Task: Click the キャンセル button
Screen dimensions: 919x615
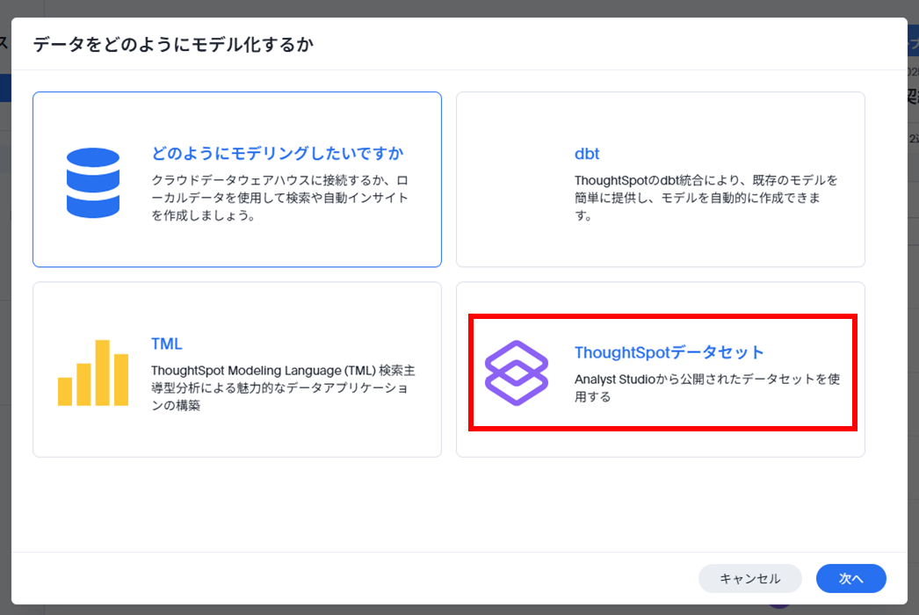Action: 749,579
